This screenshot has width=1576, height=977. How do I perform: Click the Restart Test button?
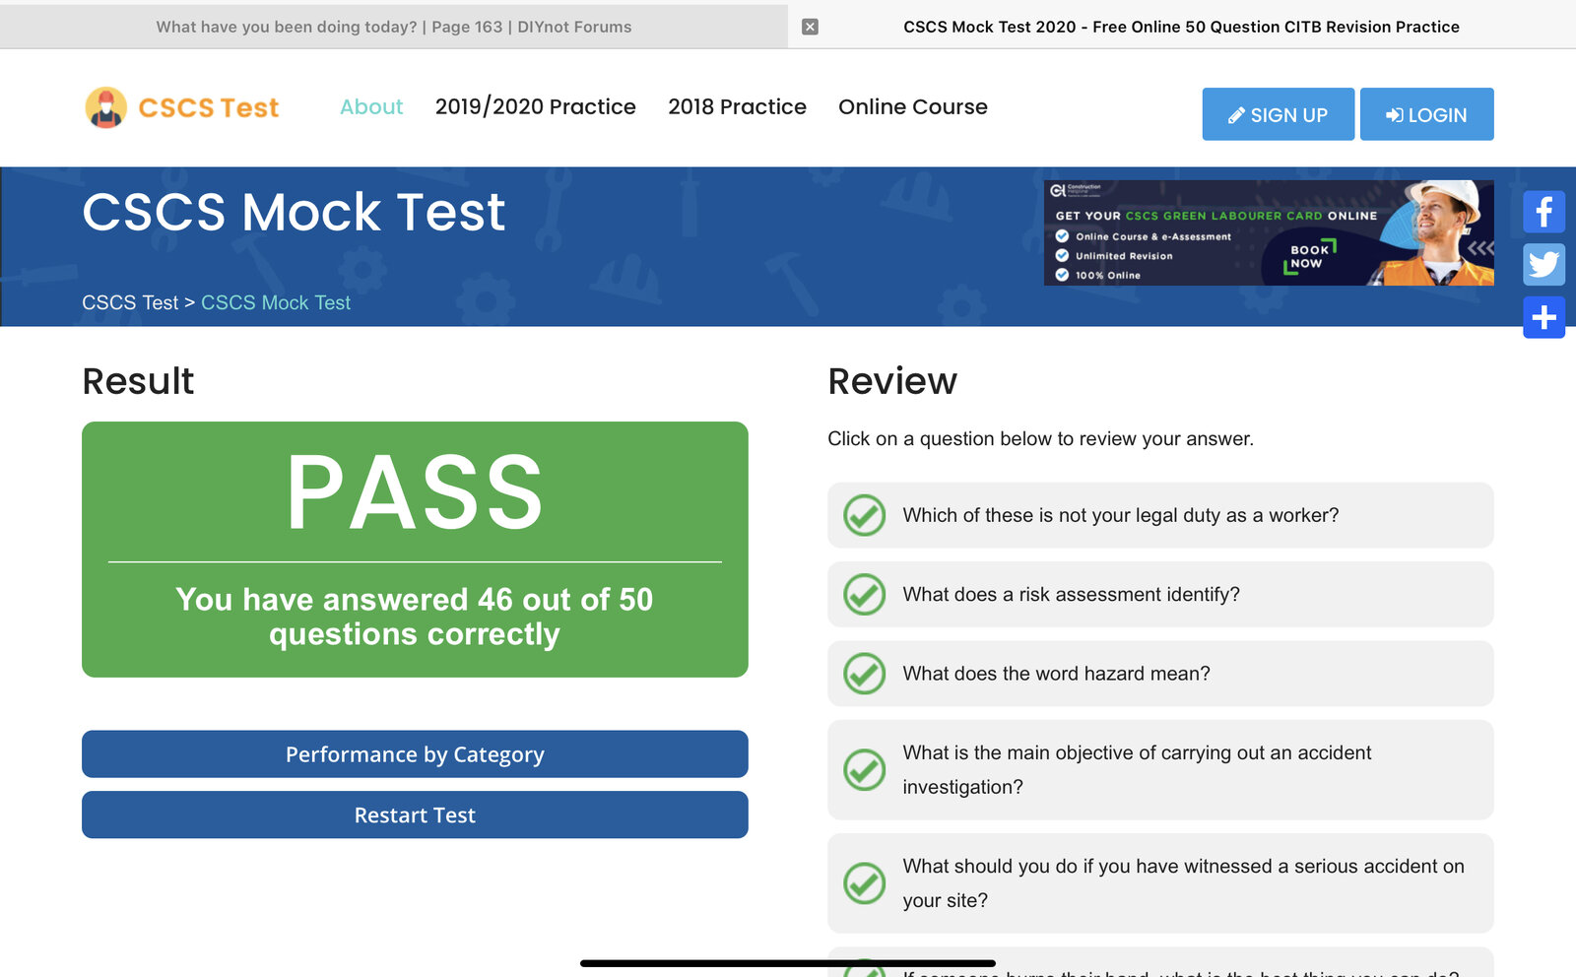click(415, 815)
